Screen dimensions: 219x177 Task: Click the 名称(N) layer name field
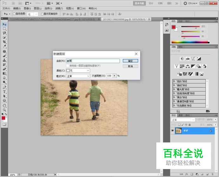(92, 61)
